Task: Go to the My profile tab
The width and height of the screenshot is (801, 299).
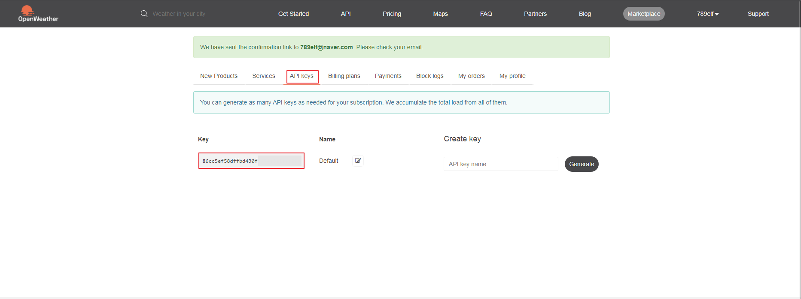Action: pyautogui.click(x=512, y=76)
